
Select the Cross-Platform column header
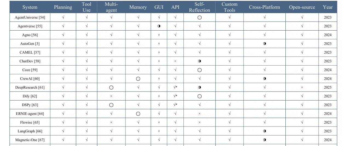265,7
